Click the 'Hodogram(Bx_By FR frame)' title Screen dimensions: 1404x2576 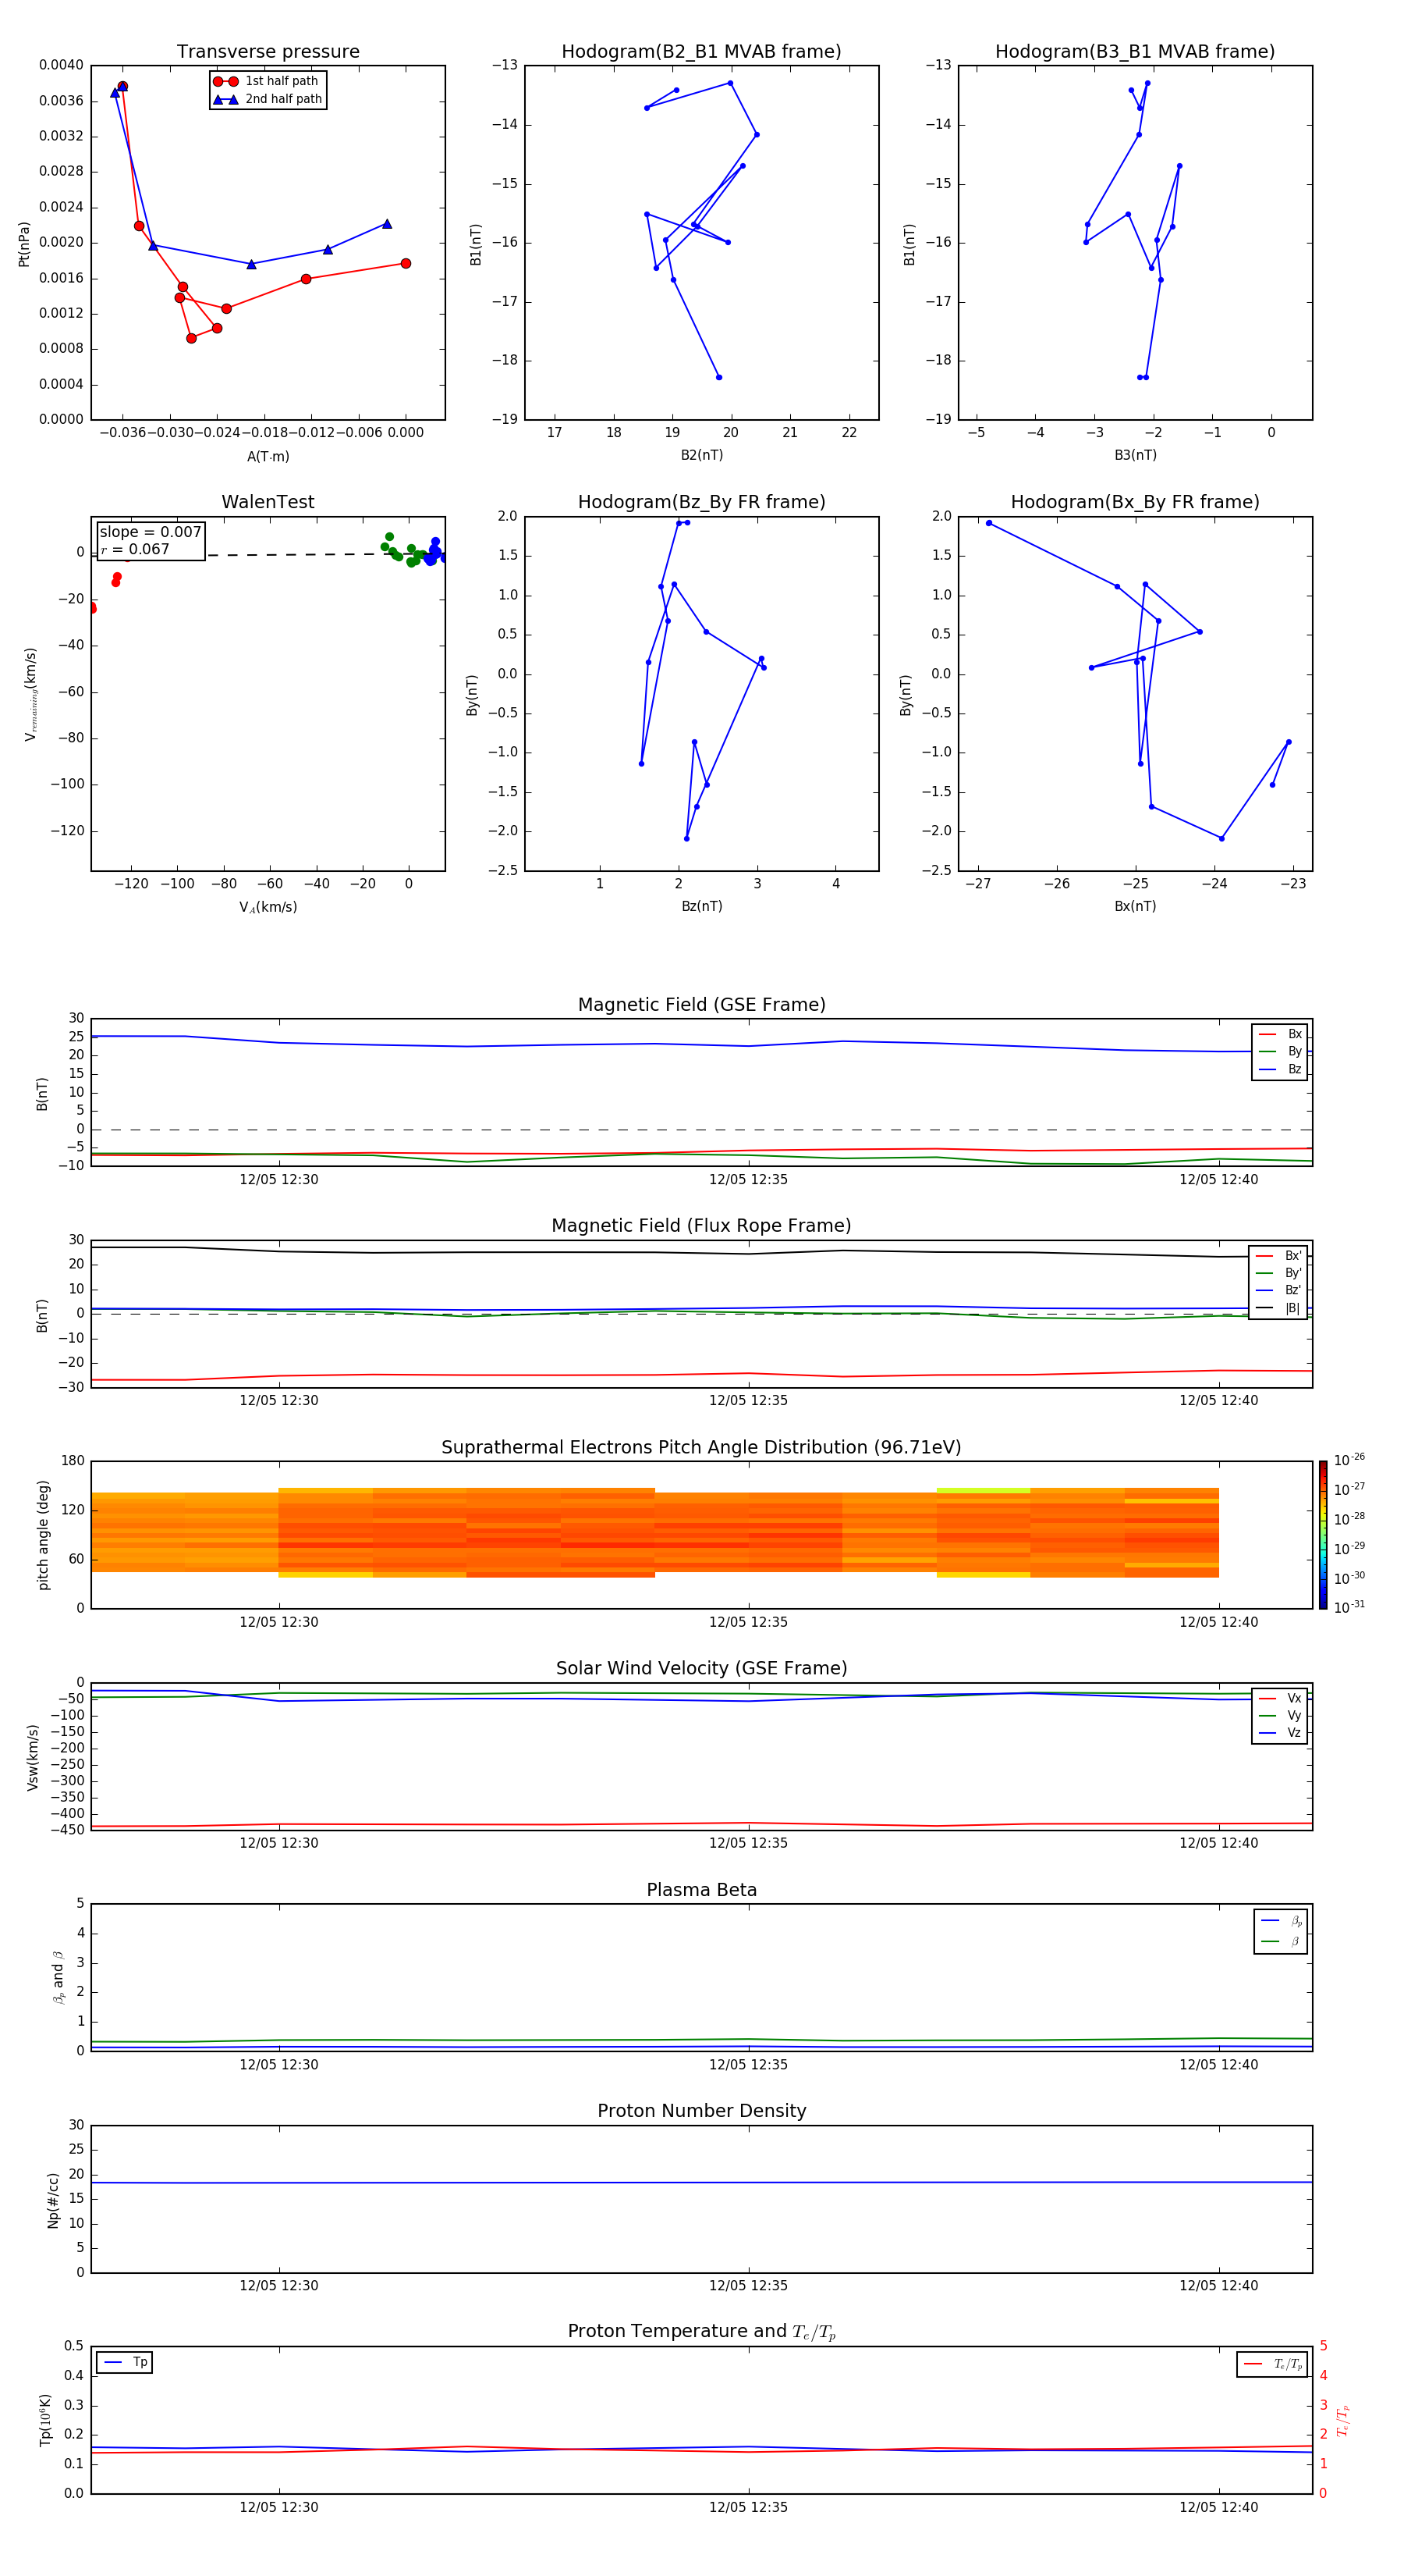coord(1135,502)
